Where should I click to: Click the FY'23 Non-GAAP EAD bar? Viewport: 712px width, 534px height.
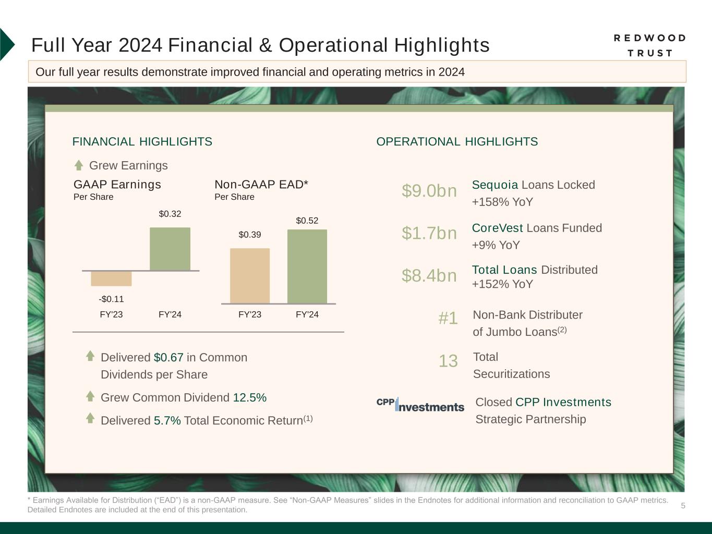pos(250,275)
